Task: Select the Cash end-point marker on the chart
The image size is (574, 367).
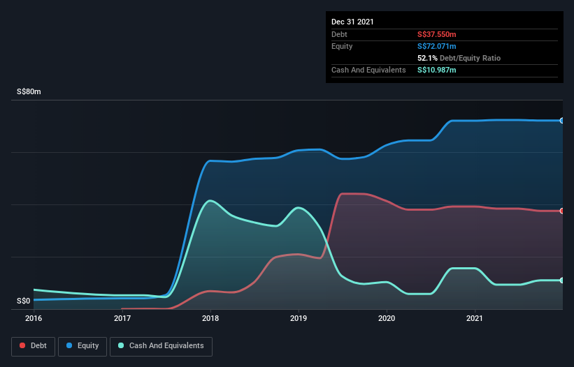Action: click(562, 280)
